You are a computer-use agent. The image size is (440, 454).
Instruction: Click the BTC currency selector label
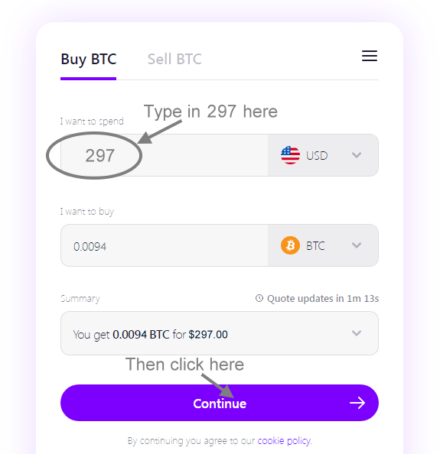pos(315,246)
